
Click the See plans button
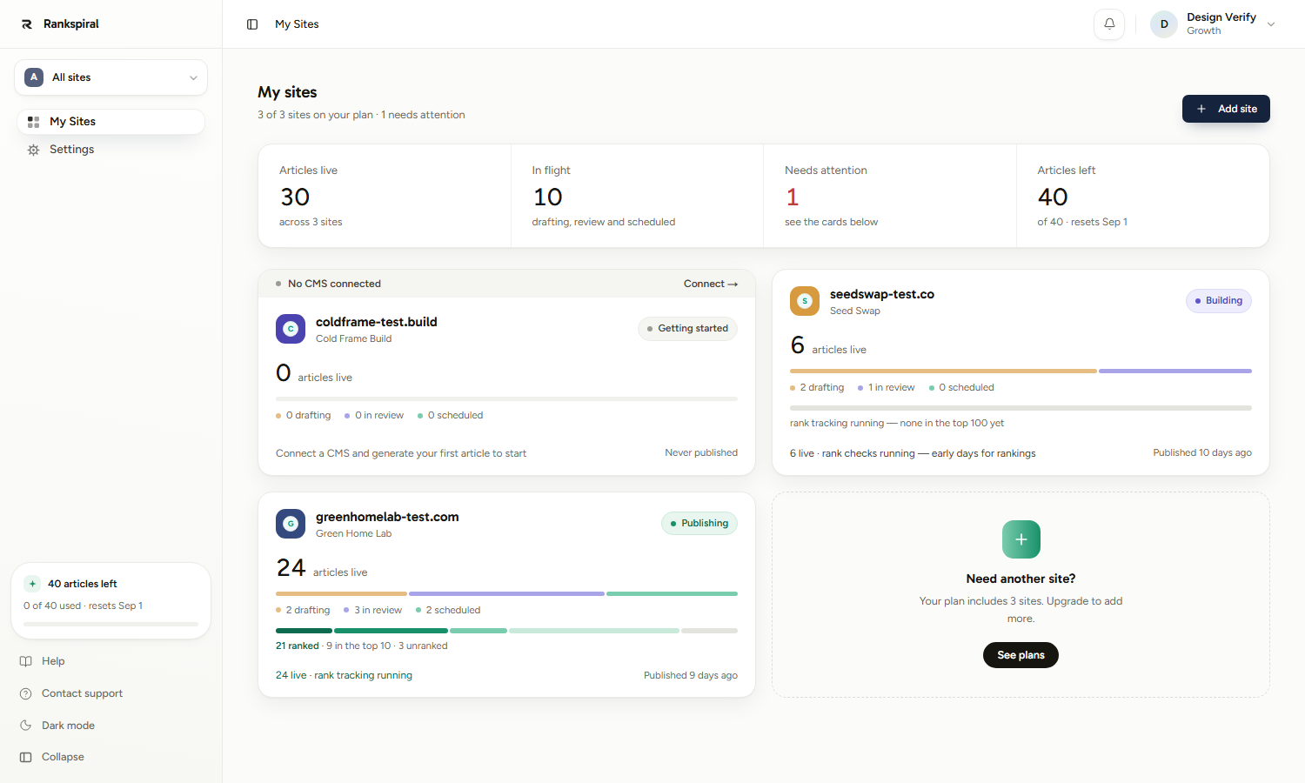1021,655
